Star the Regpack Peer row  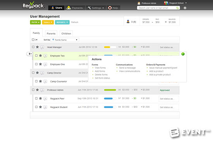[x=40, y=99]
